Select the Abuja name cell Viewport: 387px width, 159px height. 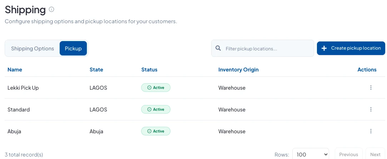pos(14,131)
